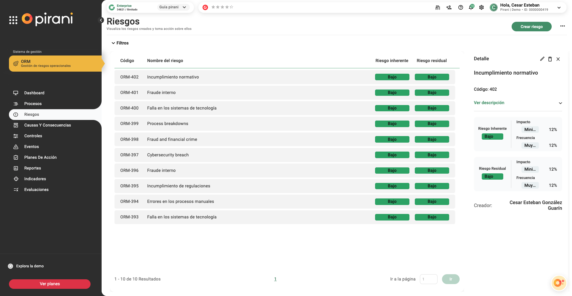This screenshot has width=572, height=296.
Task: Rate with the fifth star
Action: point(231,7)
